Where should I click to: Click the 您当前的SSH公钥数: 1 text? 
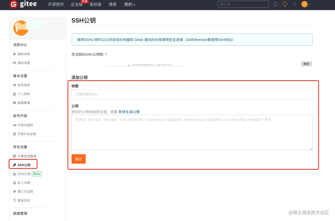[x=89, y=54]
